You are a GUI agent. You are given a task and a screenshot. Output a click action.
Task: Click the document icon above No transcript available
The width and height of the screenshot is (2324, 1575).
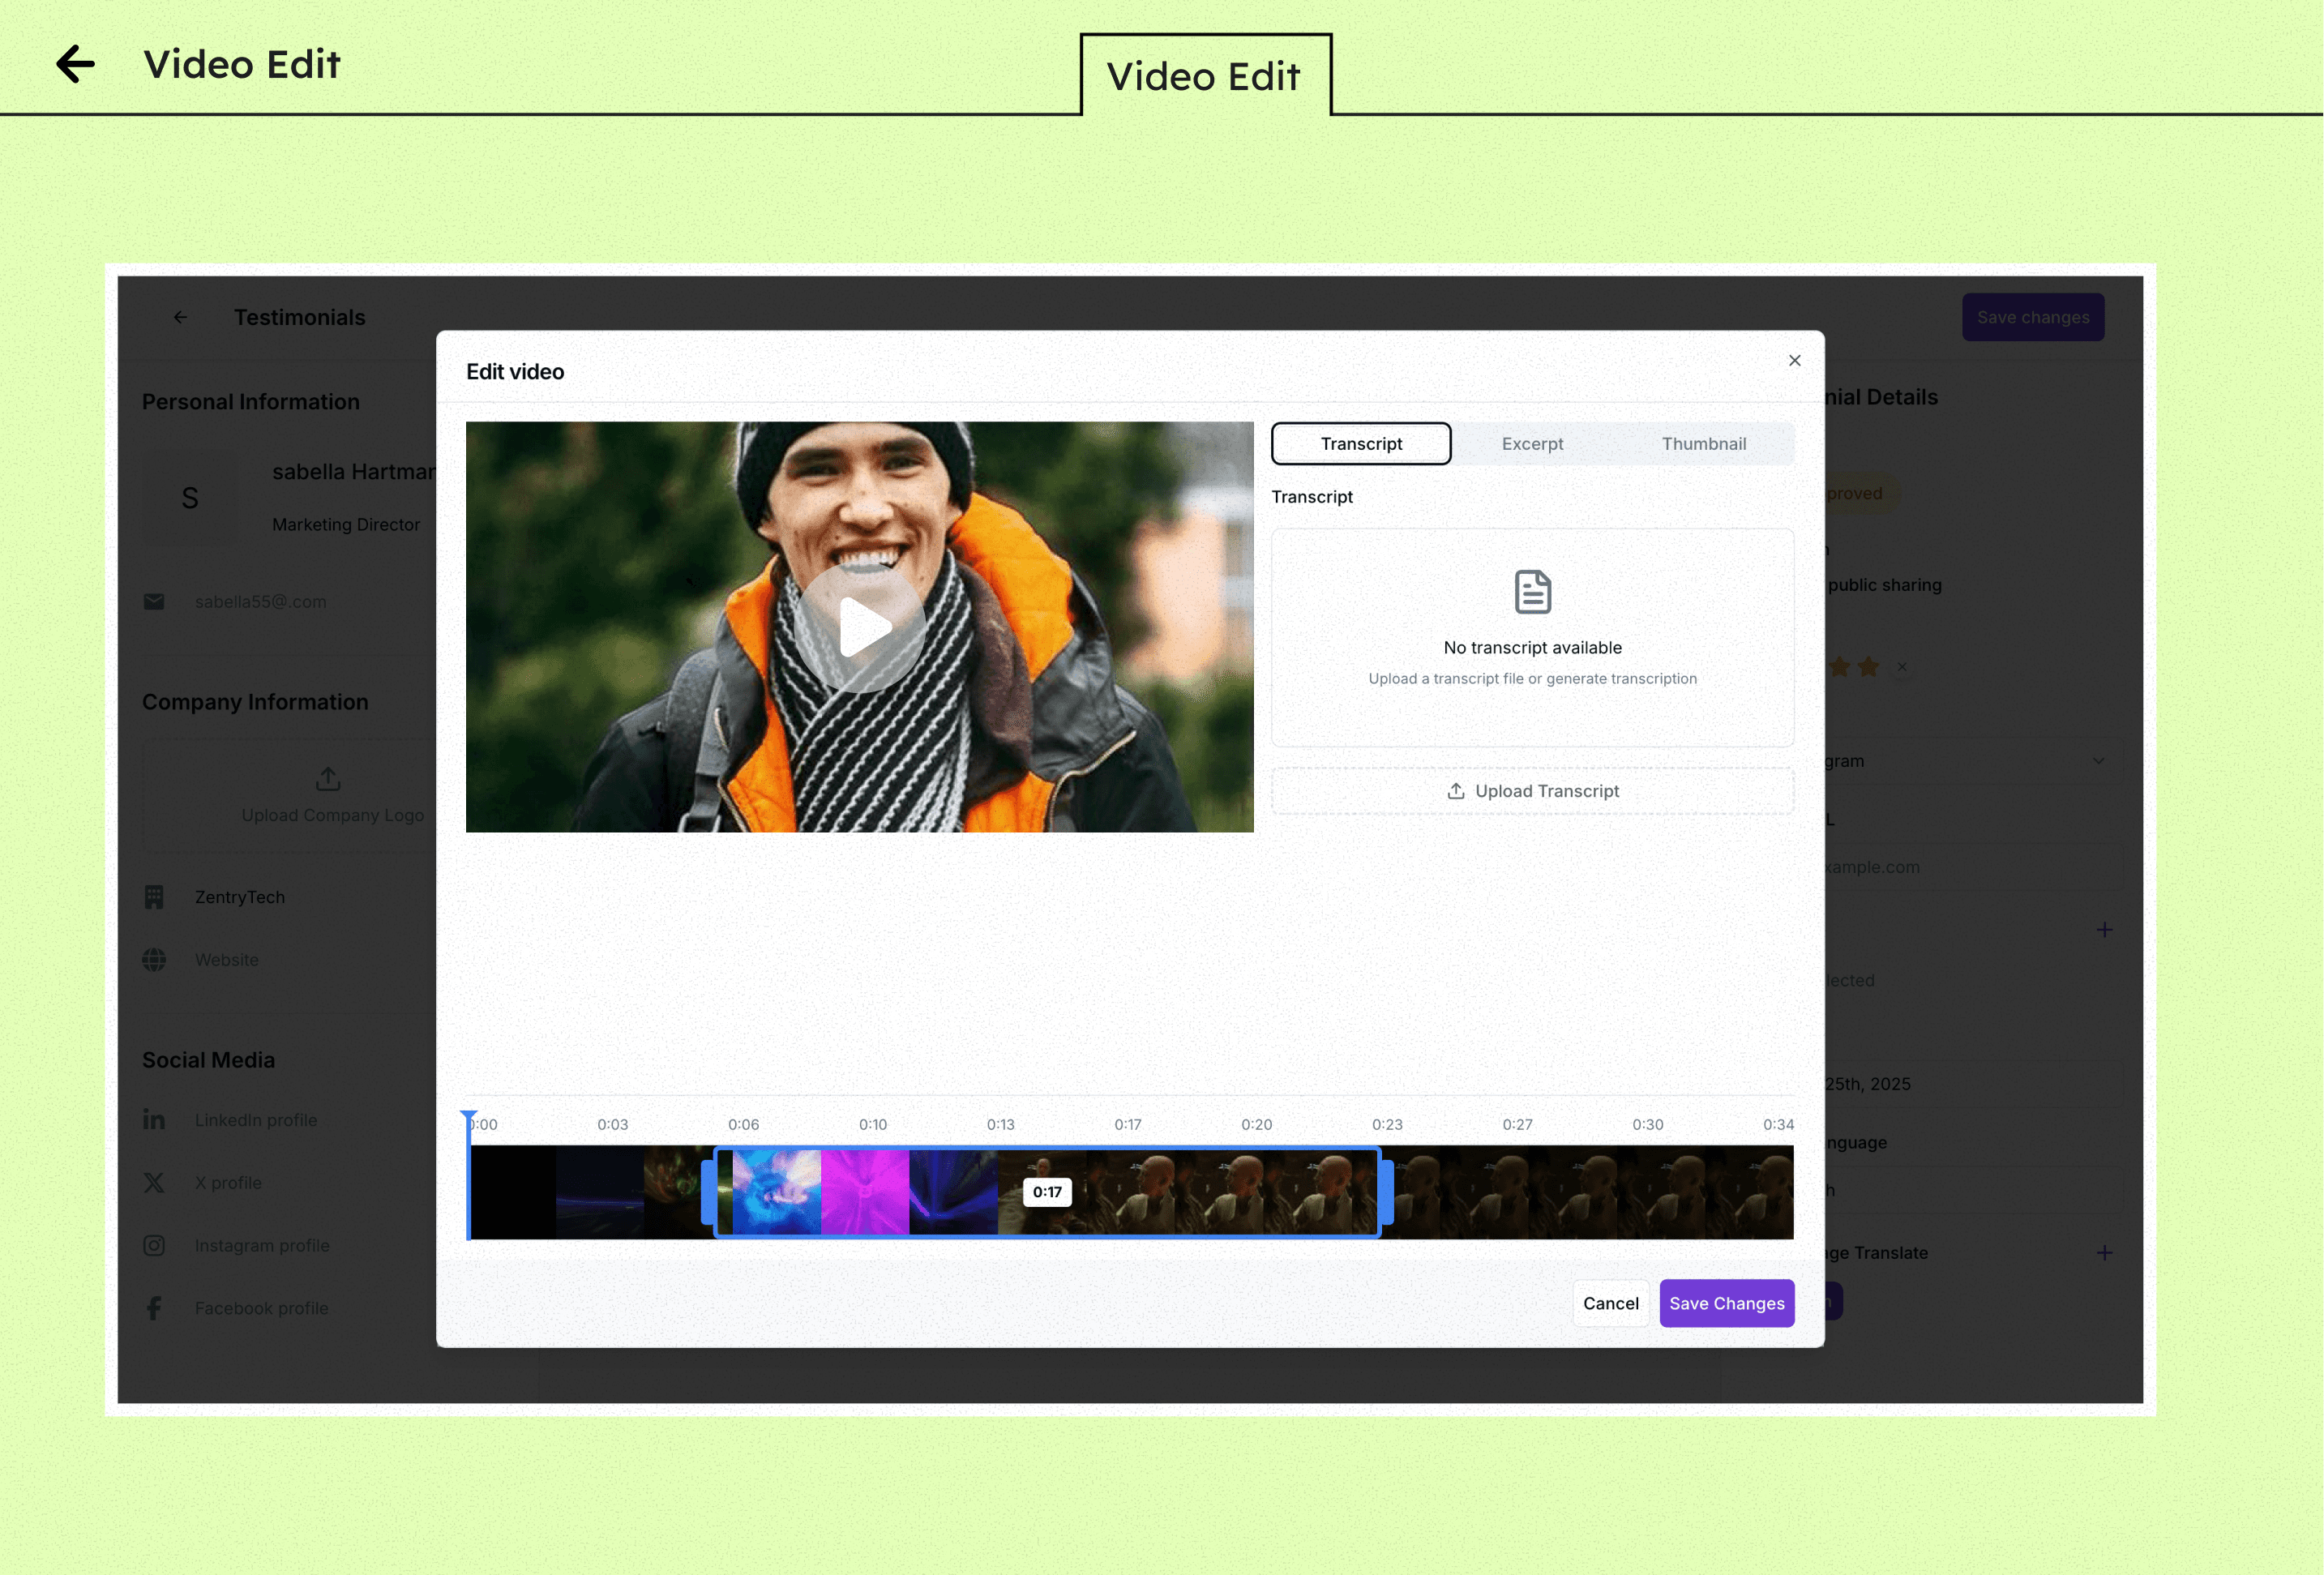pyautogui.click(x=1532, y=592)
